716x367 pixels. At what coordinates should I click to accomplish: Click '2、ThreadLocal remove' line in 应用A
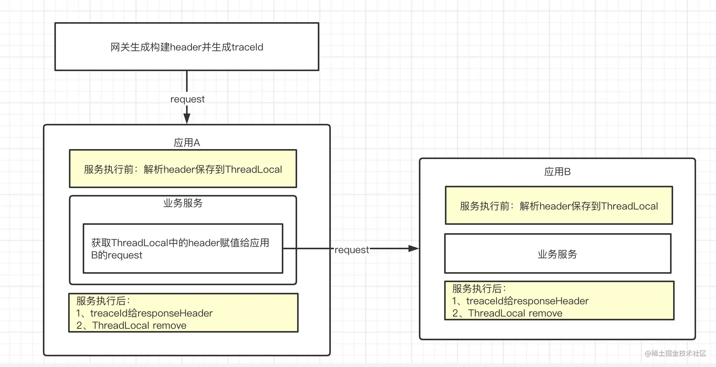point(131,325)
